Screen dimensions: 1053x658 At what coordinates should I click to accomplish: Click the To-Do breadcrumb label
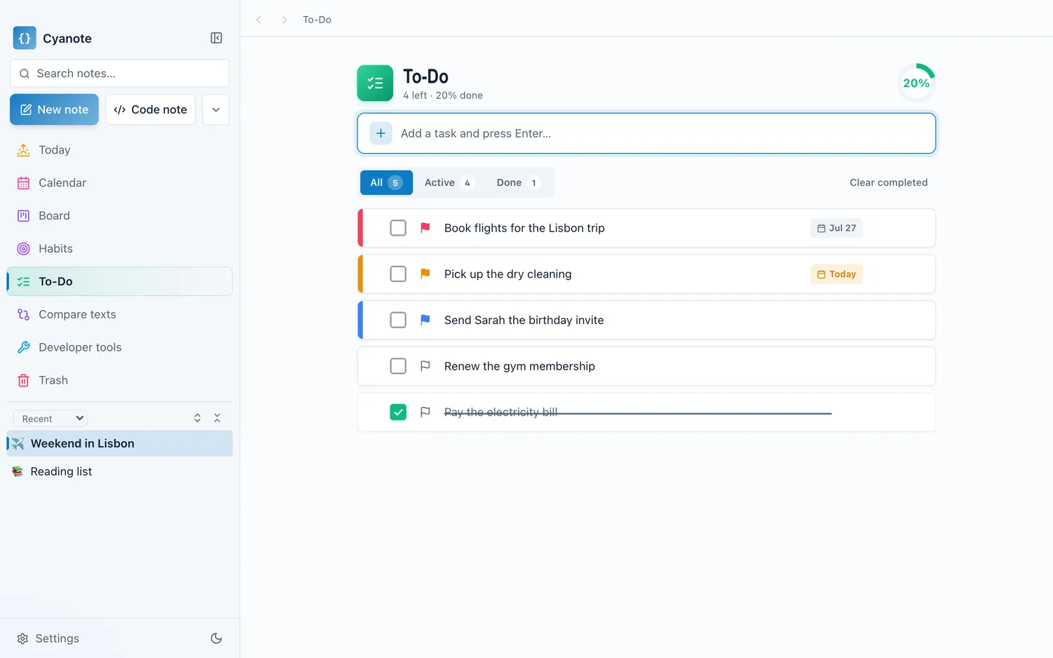[x=317, y=20]
